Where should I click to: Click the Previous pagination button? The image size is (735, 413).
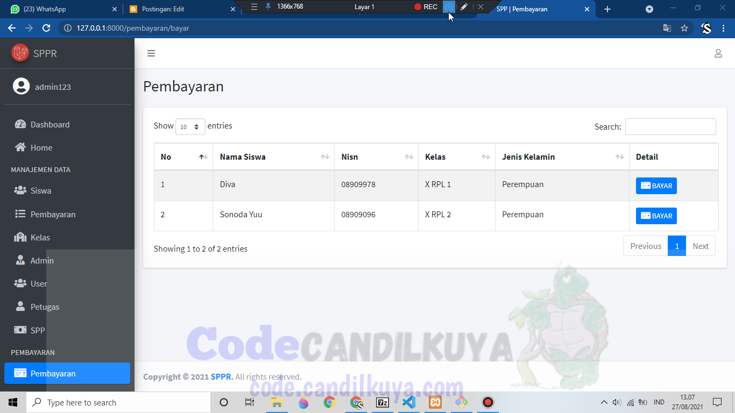[x=646, y=246]
